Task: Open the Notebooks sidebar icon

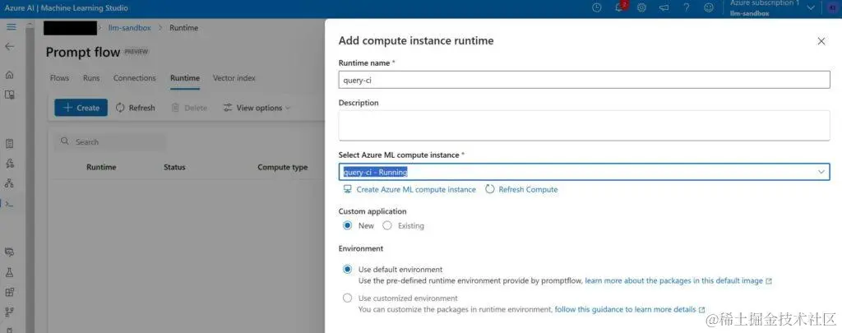Action: point(10,143)
